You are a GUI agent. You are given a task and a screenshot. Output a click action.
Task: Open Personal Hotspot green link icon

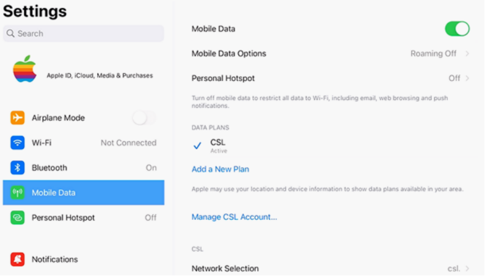coord(17,218)
